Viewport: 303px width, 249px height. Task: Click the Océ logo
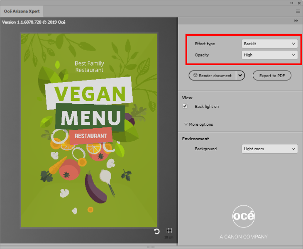[244, 217]
